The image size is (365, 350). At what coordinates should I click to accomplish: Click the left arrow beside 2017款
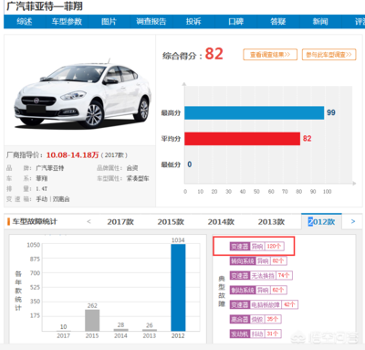(89, 221)
